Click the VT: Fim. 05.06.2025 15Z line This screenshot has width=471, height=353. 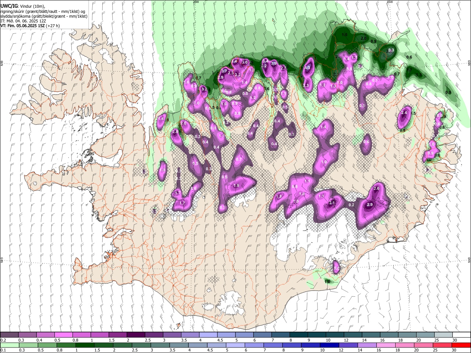pyautogui.click(x=30, y=26)
